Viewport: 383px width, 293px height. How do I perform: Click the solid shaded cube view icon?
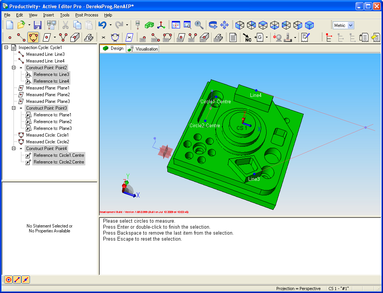click(x=309, y=25)
